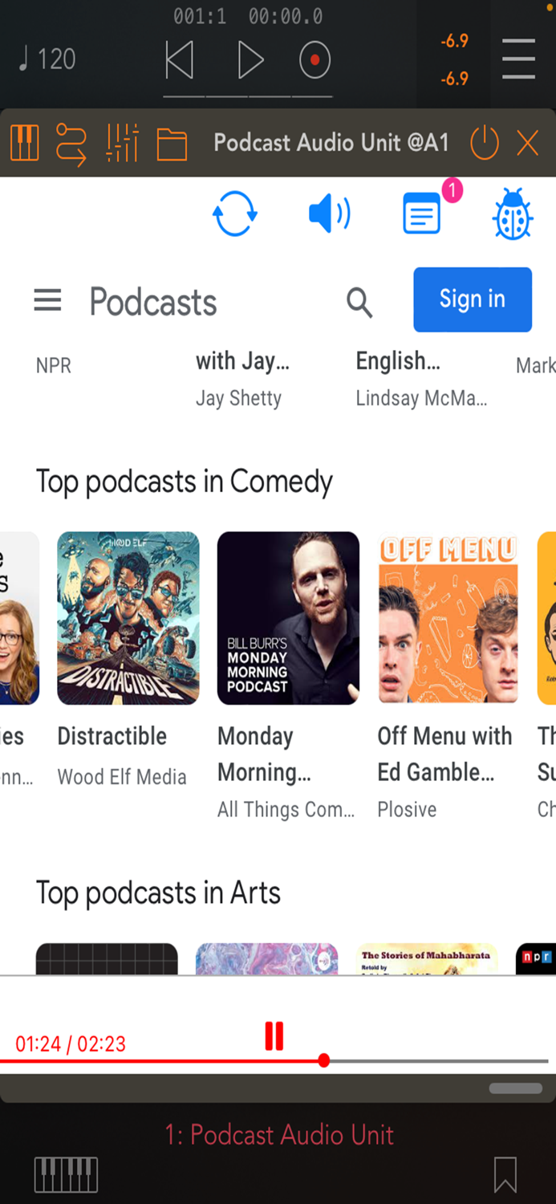
Task: Click the podcast search magnifier
Action: [359, 303]
